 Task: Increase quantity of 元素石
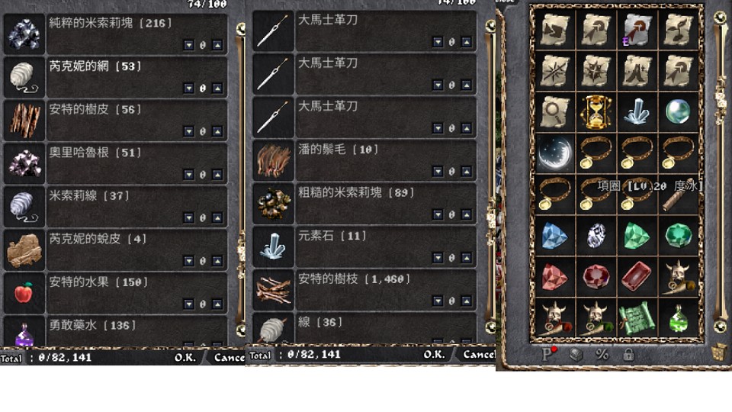pyautogui.click(x=467, y=258)
